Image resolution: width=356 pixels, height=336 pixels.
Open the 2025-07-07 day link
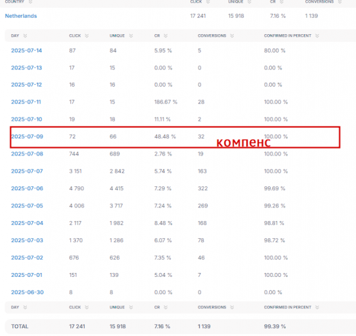tap(27, 171)
